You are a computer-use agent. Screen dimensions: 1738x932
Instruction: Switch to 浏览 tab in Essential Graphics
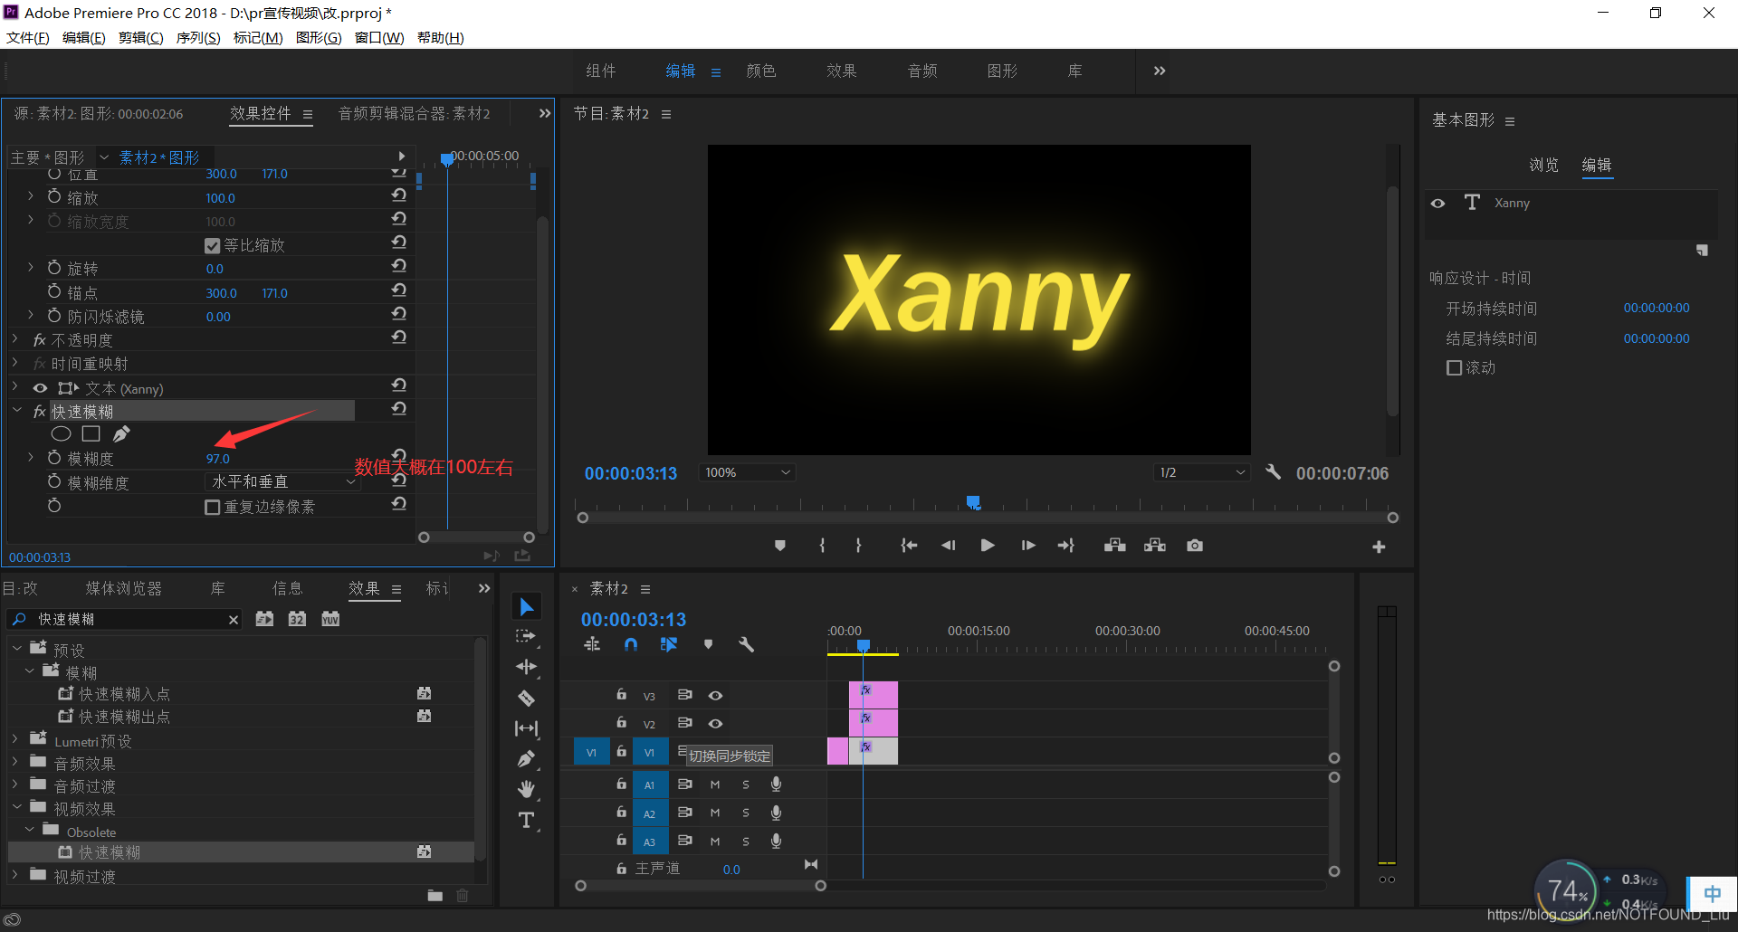pos(1544,165)
